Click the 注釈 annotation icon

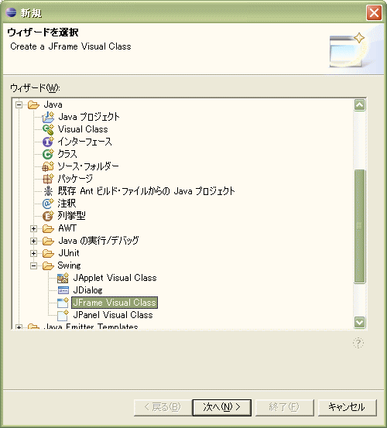(x=48, y=204)
